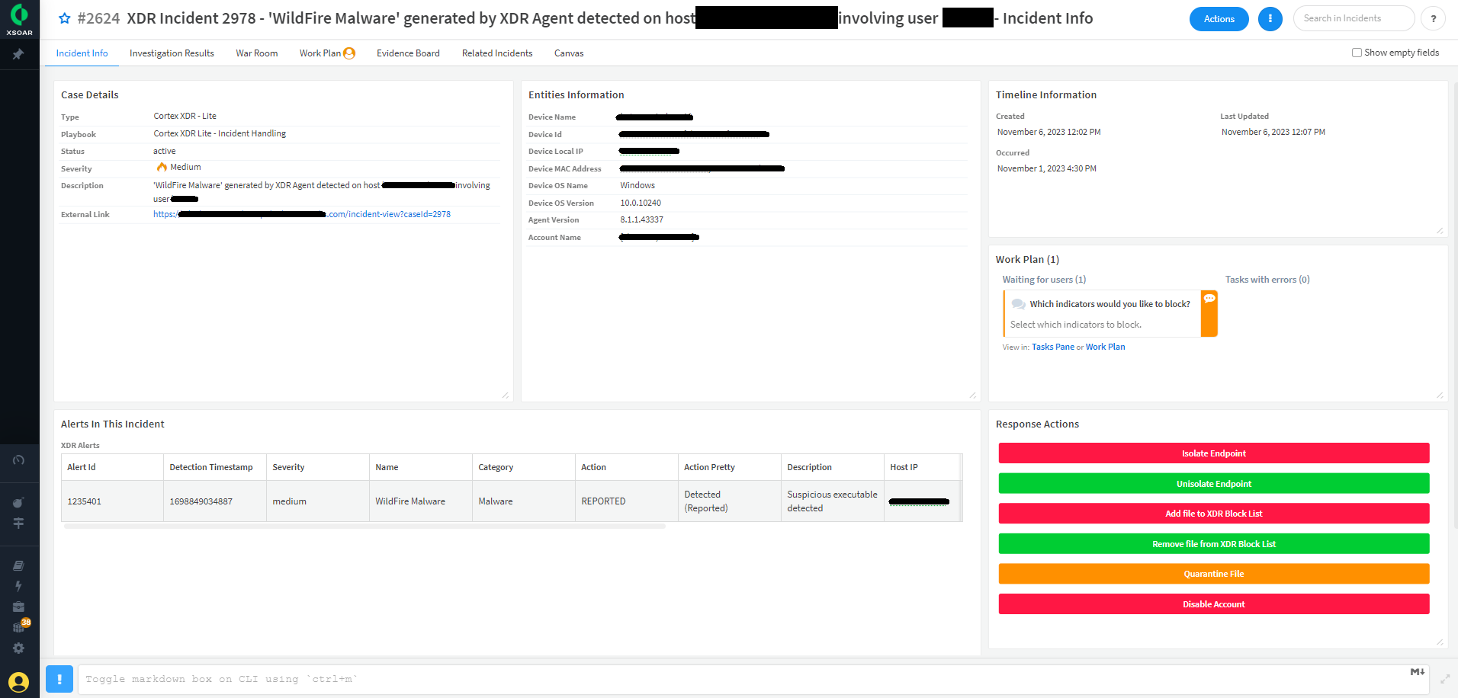Click Disable Account button
Image resolution: width=1458 pixels, height=698 pixels.
pos(1214,604)
